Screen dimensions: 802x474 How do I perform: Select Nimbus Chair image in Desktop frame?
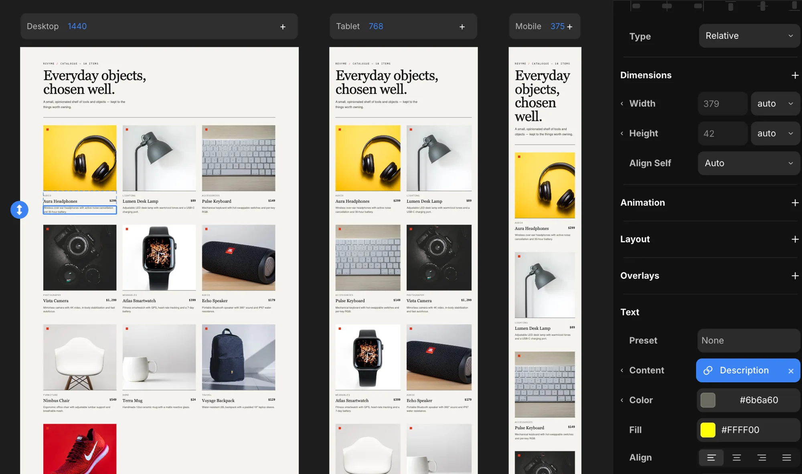(80, 357)
